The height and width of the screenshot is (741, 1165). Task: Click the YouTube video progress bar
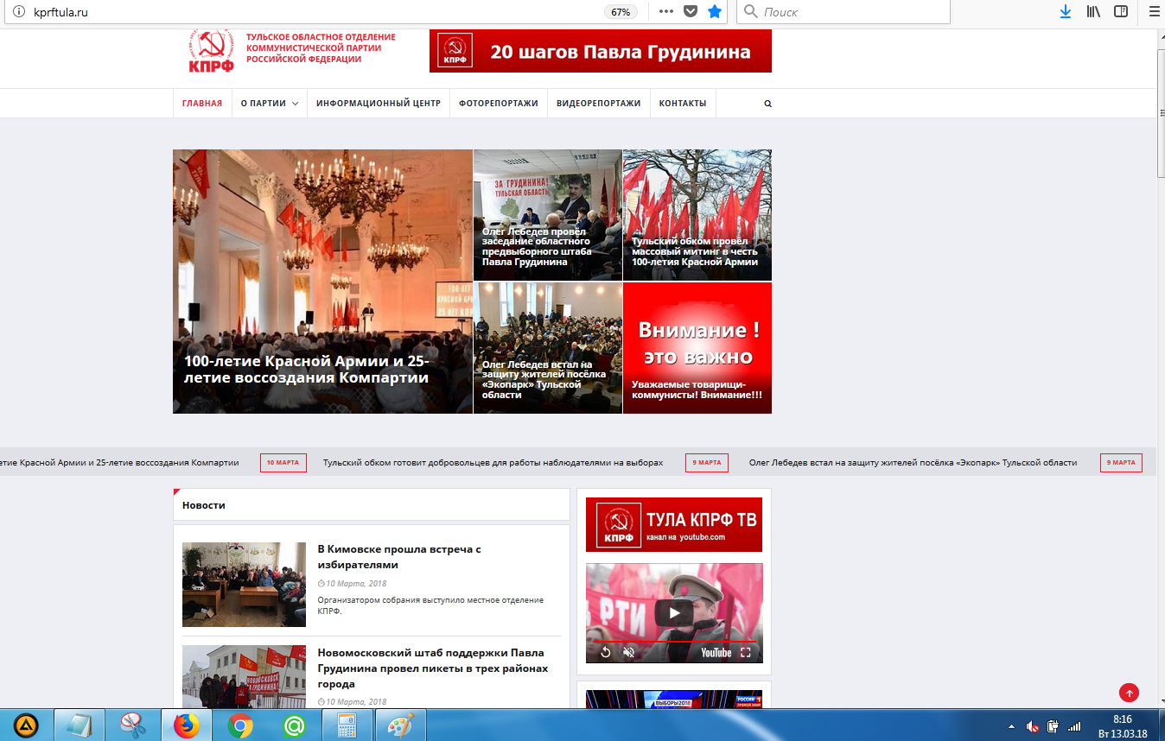click(674, 641)
